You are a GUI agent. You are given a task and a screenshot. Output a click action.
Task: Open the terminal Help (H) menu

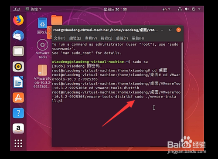click(x=138, y=38)
